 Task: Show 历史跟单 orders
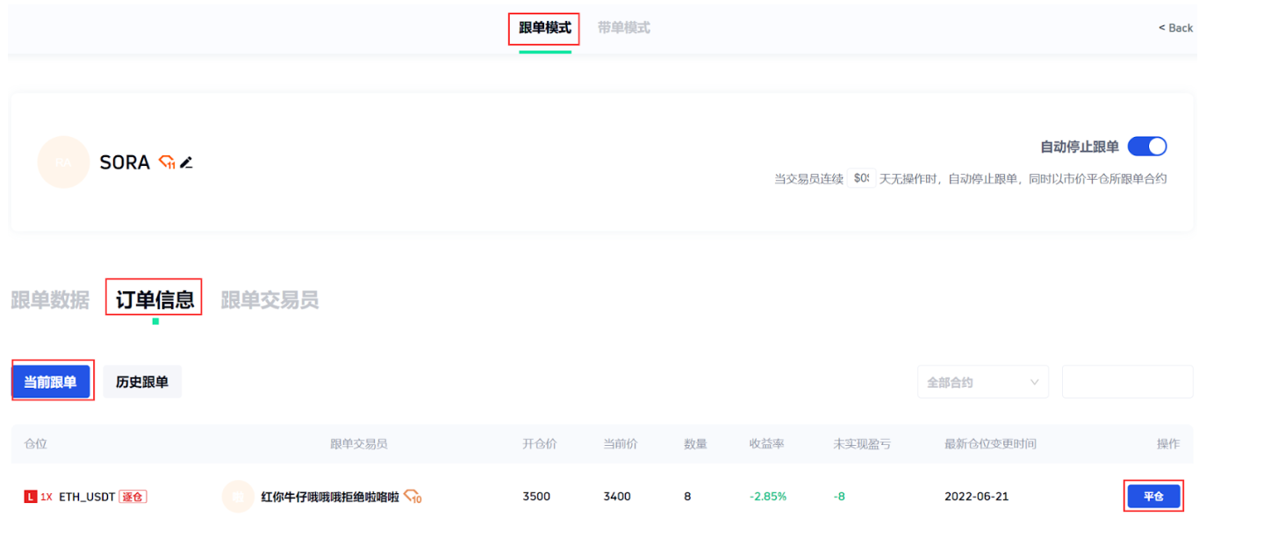[142, 382]
